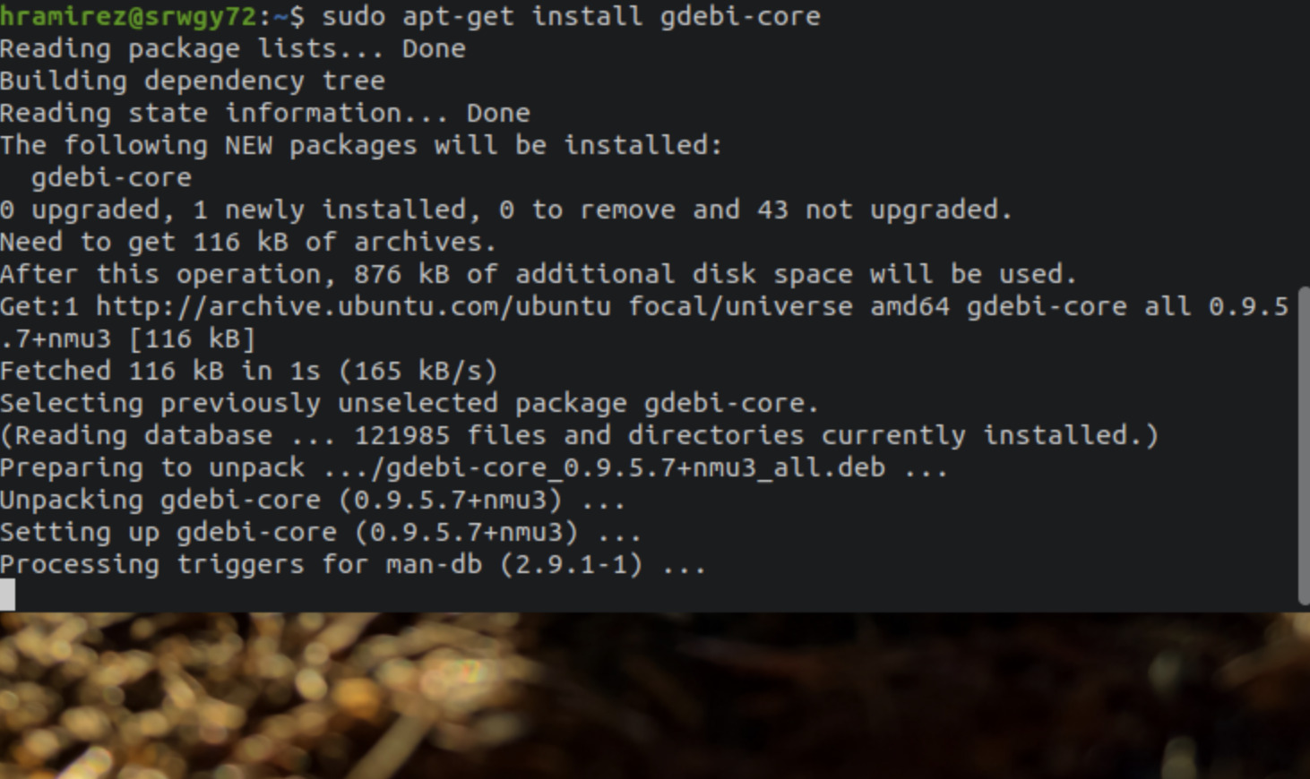Viewport: 1310px width, 779px height.
Task: Click the 'Building dependency tree' line
Action: (192, 81)
